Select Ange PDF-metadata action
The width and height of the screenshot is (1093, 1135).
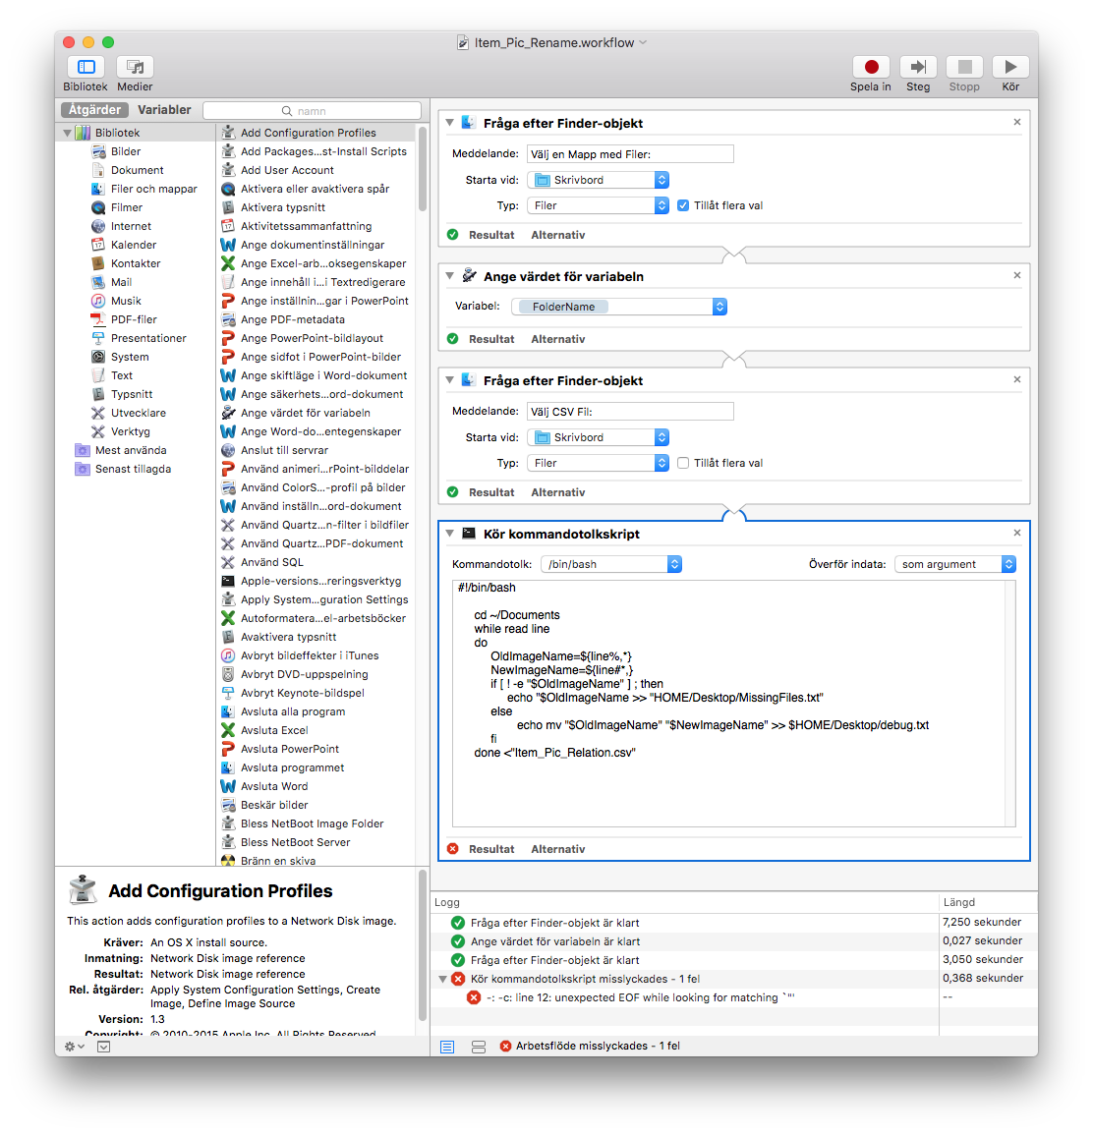tap(293, 319)
